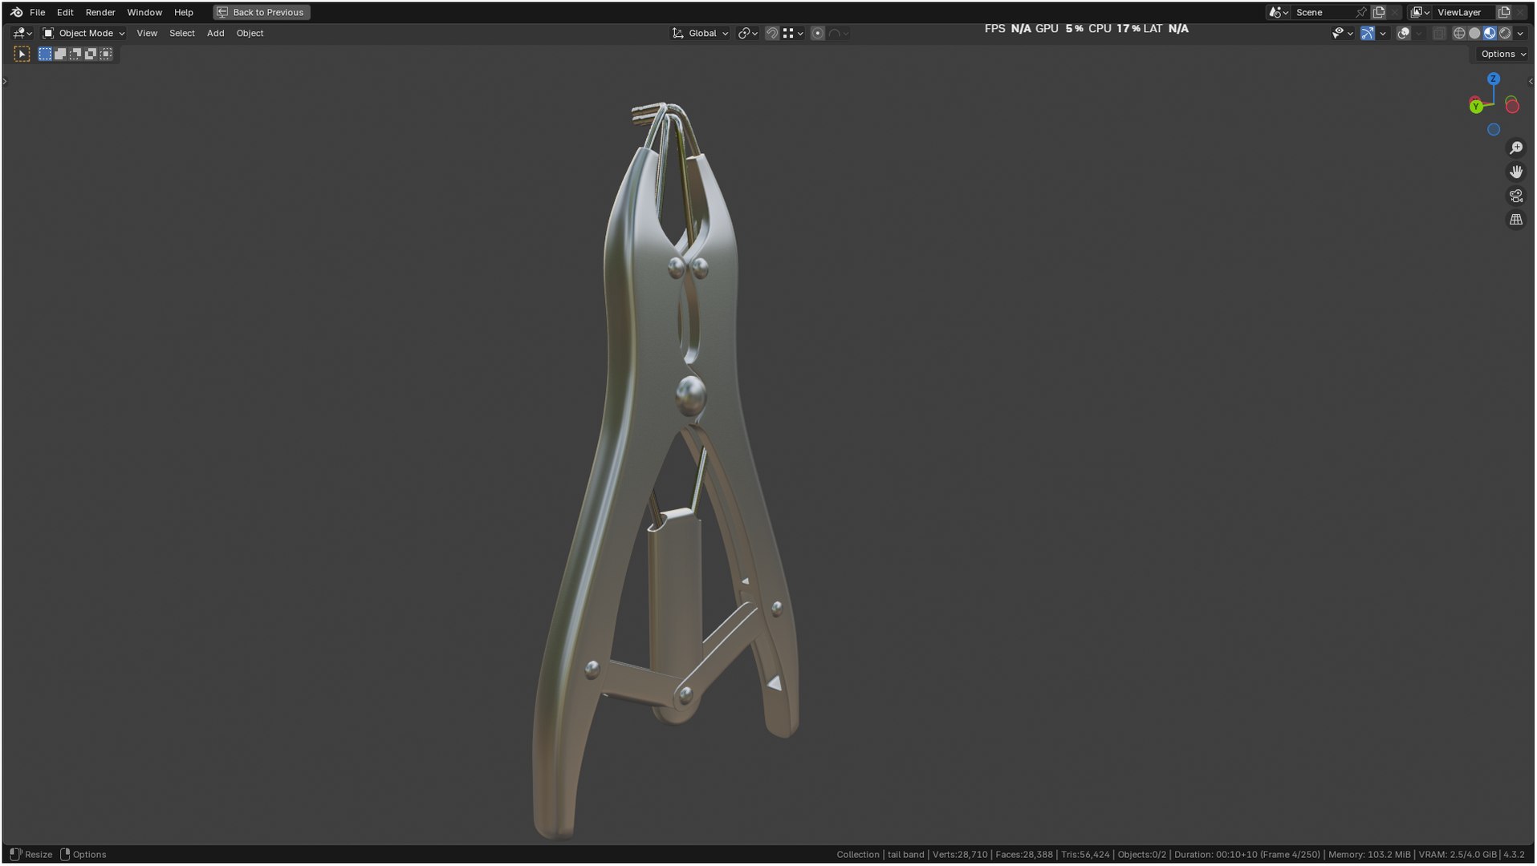Open object visibility and selectability dropdown
This screenshot has width=1537, height=866.
pos(1342,33)
